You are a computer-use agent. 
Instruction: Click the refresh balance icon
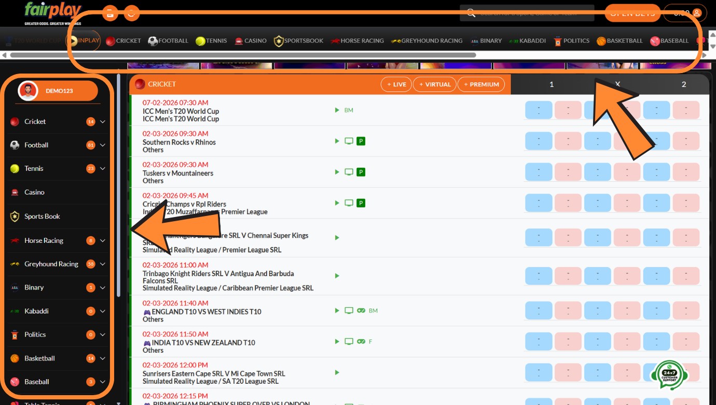click(132, 13)
